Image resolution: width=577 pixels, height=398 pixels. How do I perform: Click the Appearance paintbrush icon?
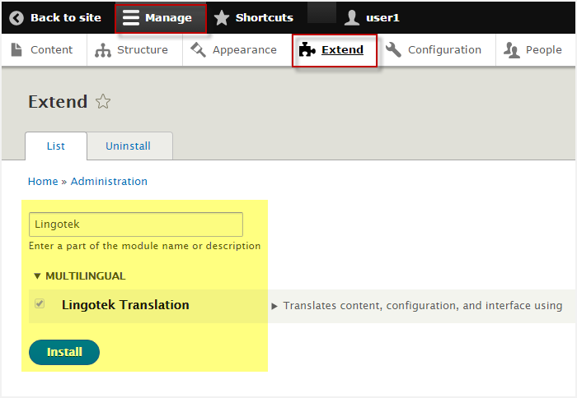[198, 50]
